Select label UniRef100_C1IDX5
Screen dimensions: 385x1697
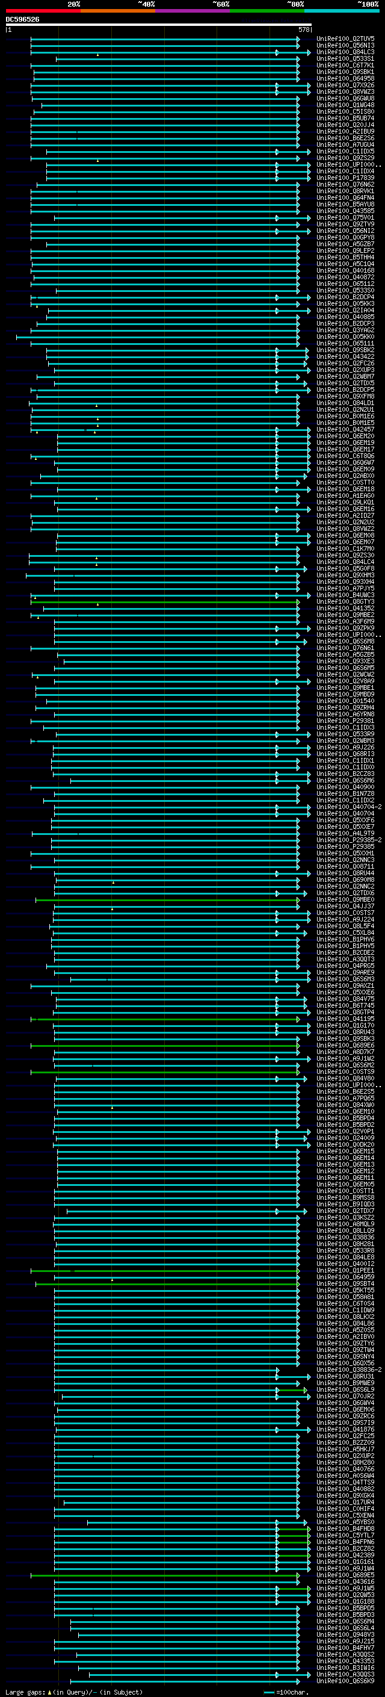[x=345, y=151]
